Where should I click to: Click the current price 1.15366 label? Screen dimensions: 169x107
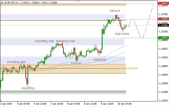tap(163, 25)
